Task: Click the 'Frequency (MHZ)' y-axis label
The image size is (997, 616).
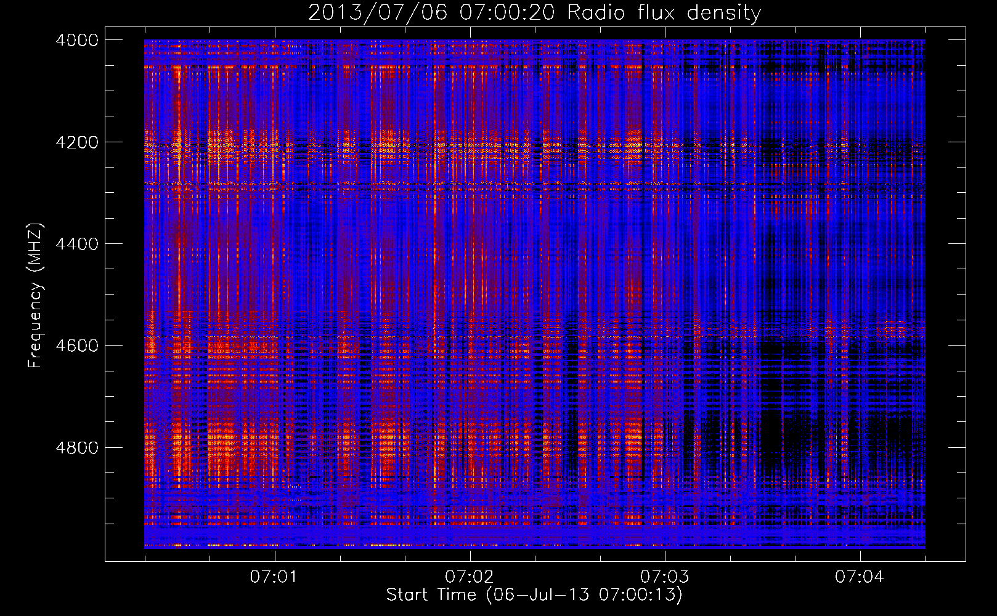Action: click(x=35, y=296)
